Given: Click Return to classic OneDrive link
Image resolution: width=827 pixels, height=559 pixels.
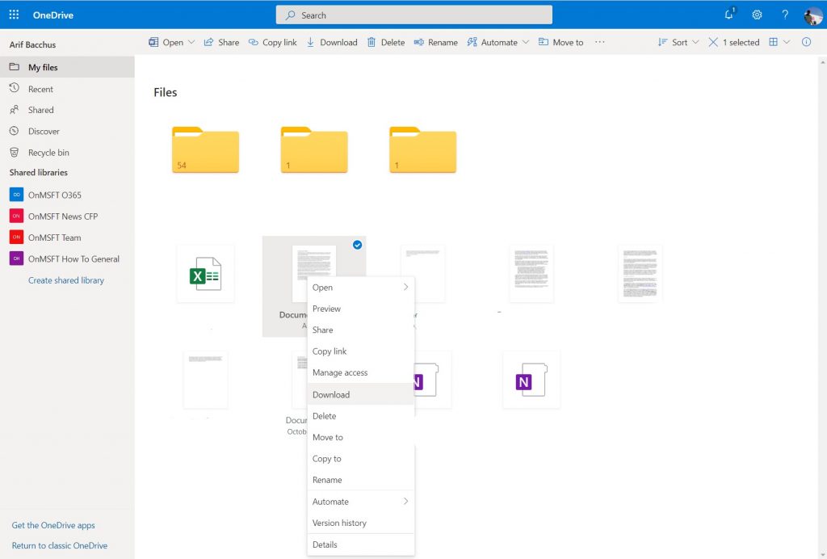Looking at the screenshot, I should 60,545.
